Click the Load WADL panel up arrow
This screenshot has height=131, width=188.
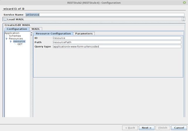(x=184, y=18)
